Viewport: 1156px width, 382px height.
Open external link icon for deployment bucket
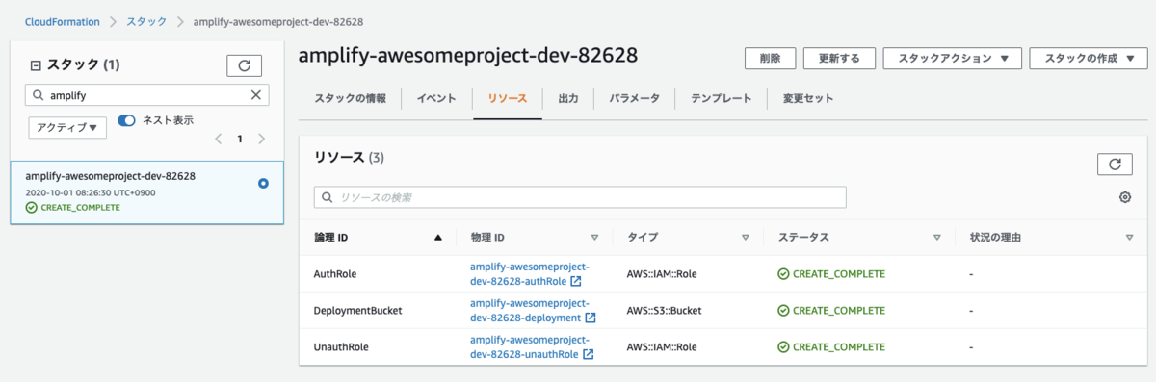pos(591,318)
